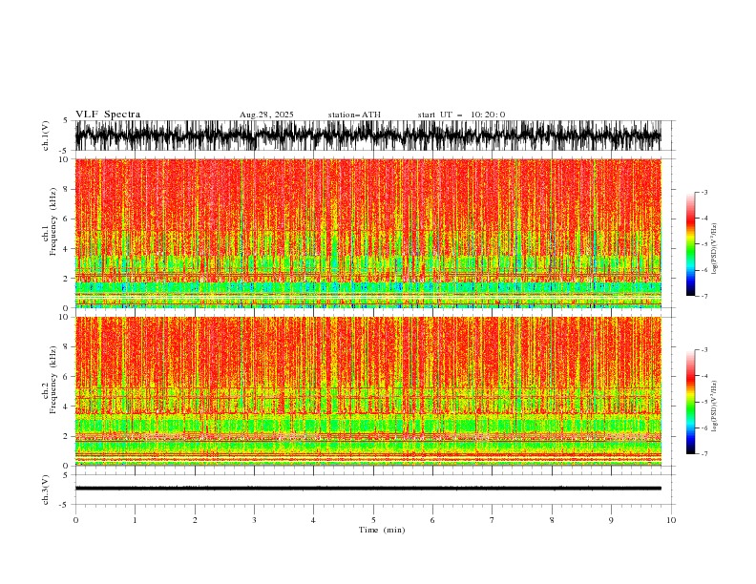The width and height of the screenshot is (756, 584).
Task: Click time axis tick label "9"
Action: [611, 520]
